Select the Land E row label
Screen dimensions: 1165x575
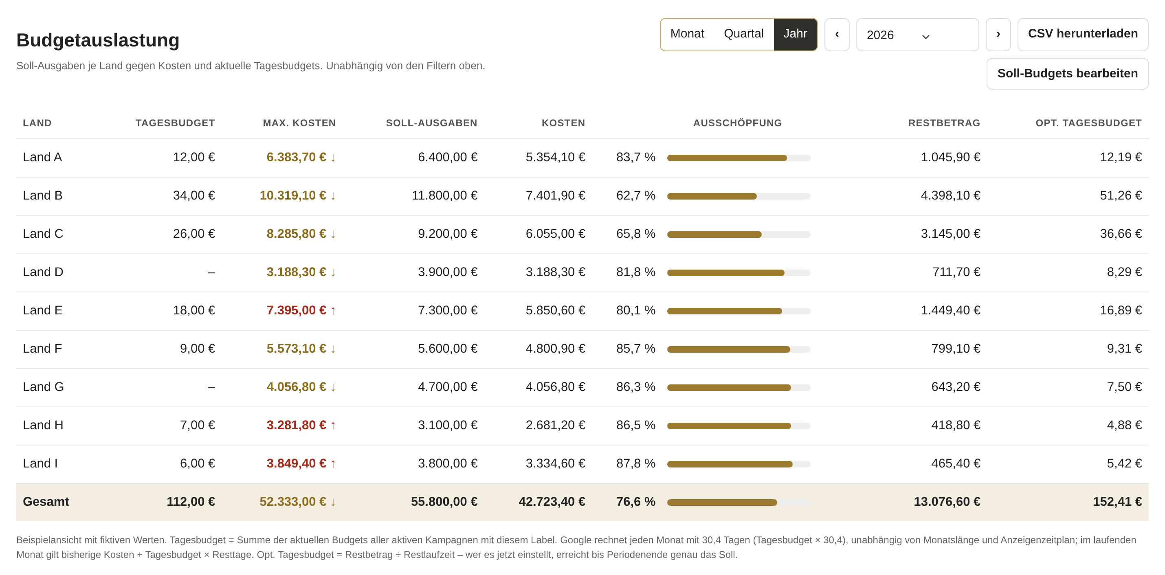pyautogui.click(x=42, y=310)
